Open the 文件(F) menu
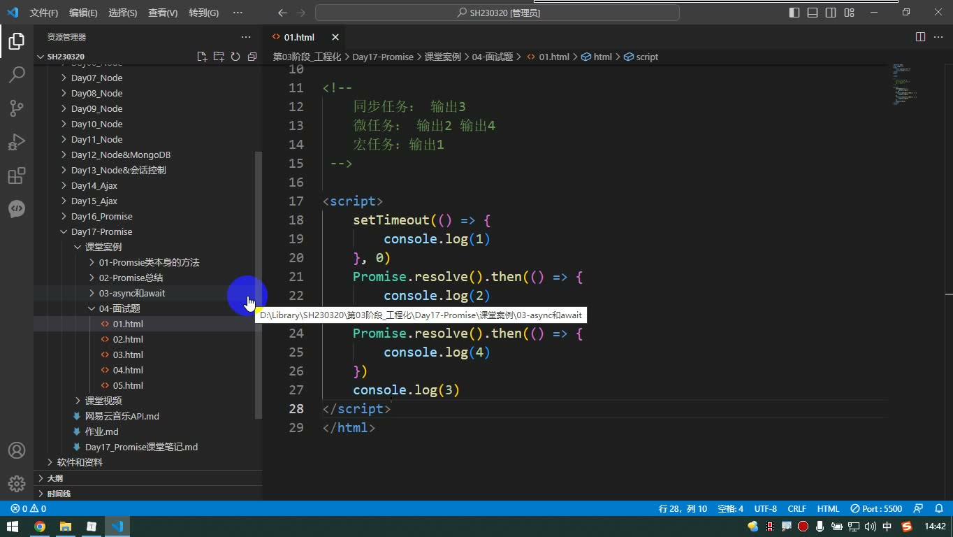Viewport: 953px width, 537px height. click(x=44, y=13)
